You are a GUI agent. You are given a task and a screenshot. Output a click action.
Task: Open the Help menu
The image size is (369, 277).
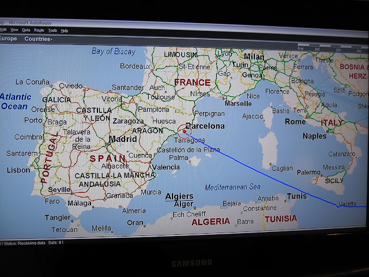65,31
